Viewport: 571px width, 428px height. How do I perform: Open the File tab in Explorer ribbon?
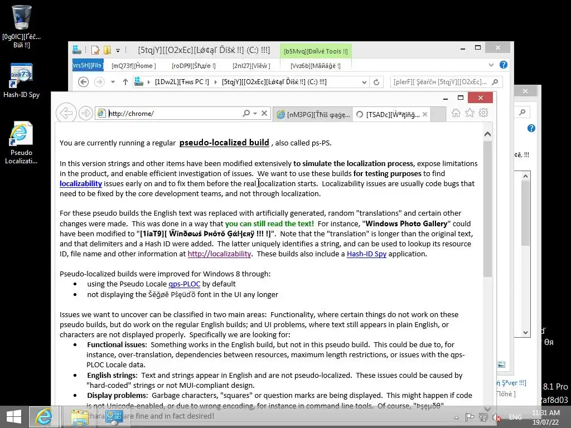coord(88,66)
